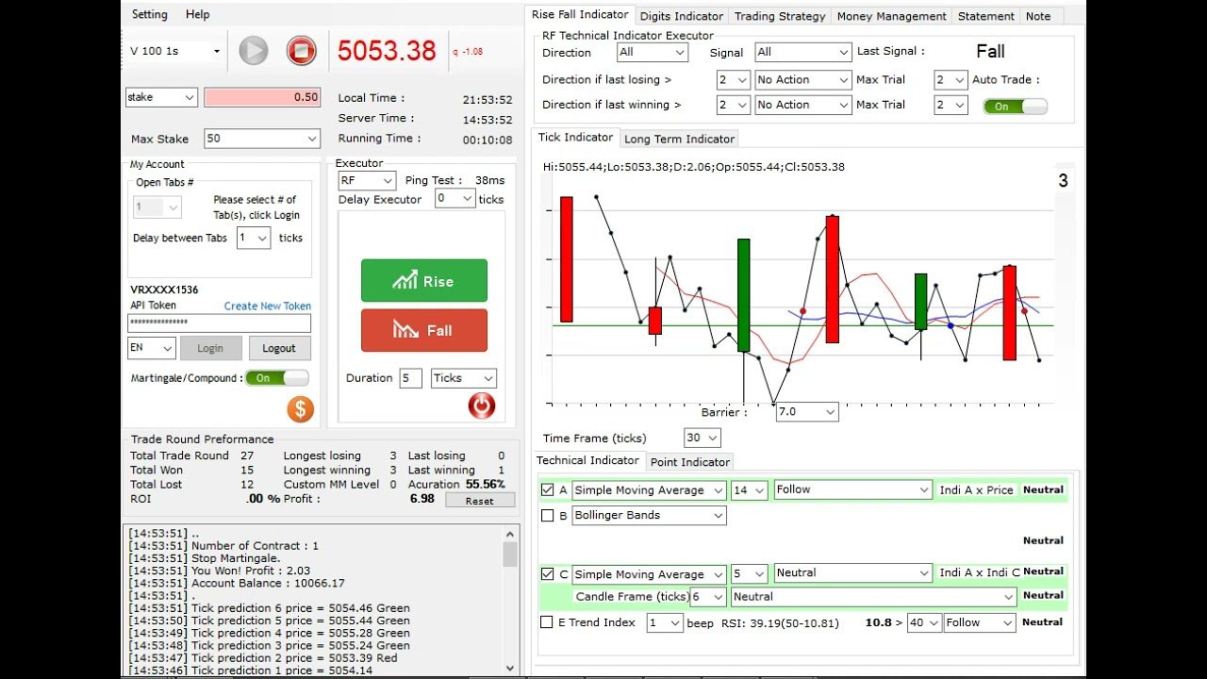The height and width of the screenshot is (679, 1207).
Task: Open the Time Frame 30 dropdown
Action: (703, 438)
